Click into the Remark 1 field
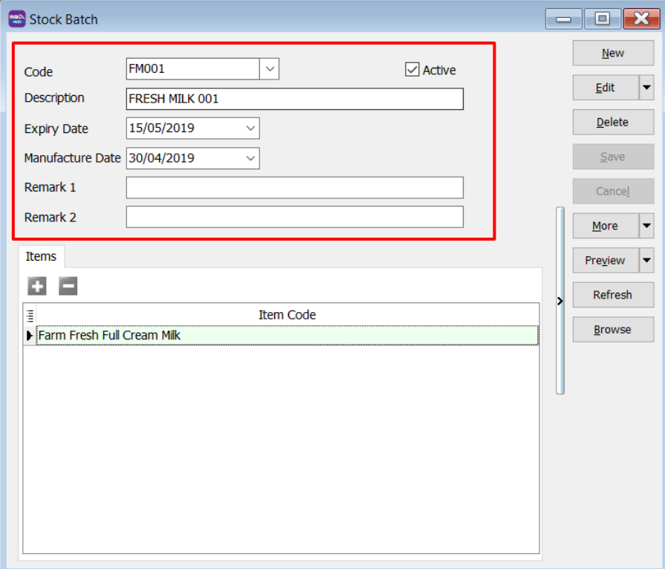 click(x=294, y=188)
